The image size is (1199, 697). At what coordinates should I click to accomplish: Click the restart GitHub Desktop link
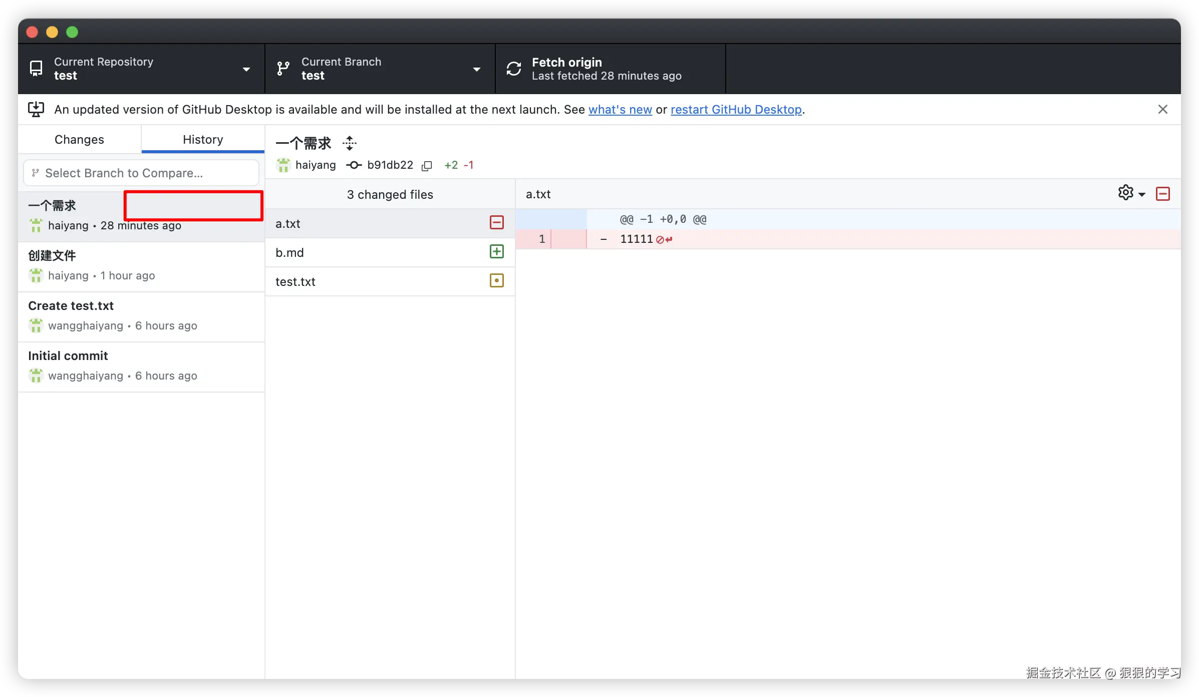point(736,109)
